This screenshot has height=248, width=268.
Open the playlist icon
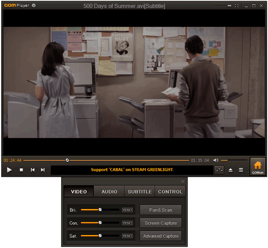(241, 170)
